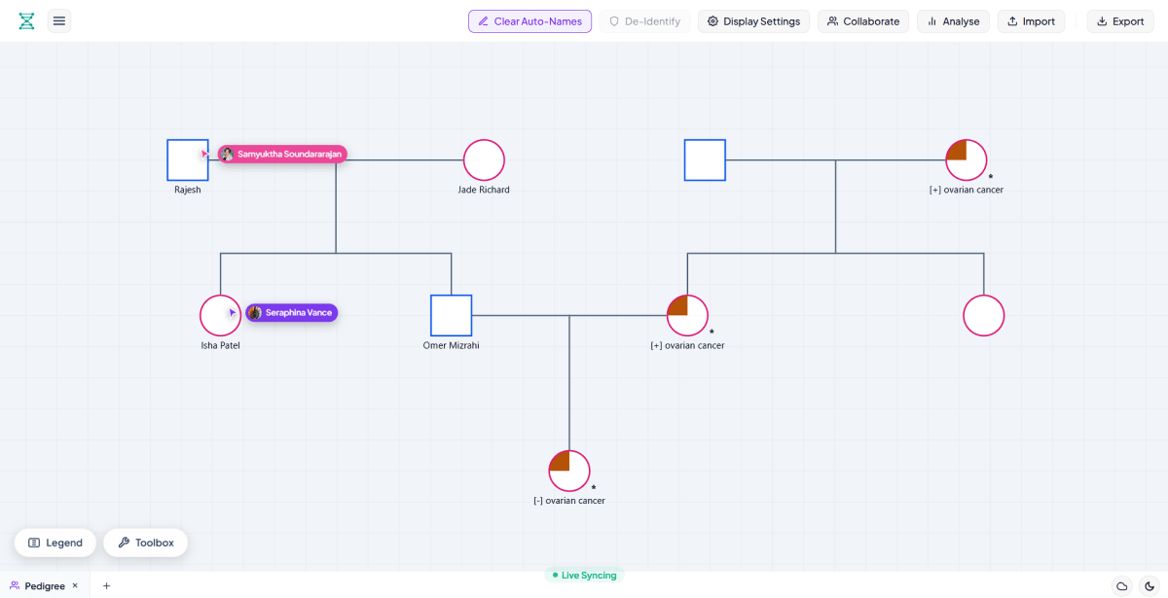The height and width of the screenshot is (598, 1168).
Task: Open the Toolbox panel
Action: coord(146,543)
